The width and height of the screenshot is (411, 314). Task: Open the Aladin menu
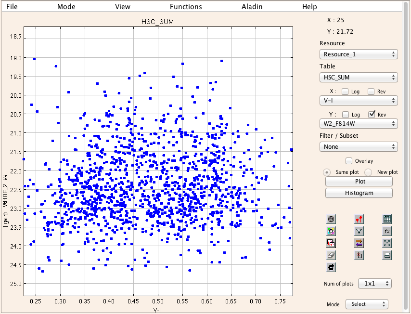click(x=252, y=7)
